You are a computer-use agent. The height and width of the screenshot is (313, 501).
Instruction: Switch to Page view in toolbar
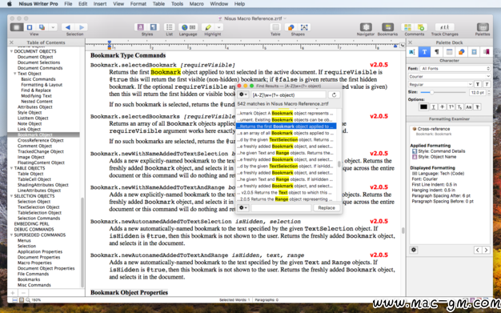coord(30,27)
